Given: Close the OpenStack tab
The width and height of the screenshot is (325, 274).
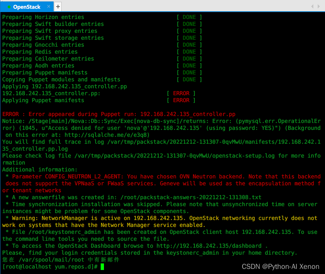Looking at the screenshot, I should [49, 7].
